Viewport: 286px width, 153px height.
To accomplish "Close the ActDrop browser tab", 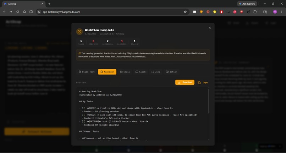I will point(42,4).
